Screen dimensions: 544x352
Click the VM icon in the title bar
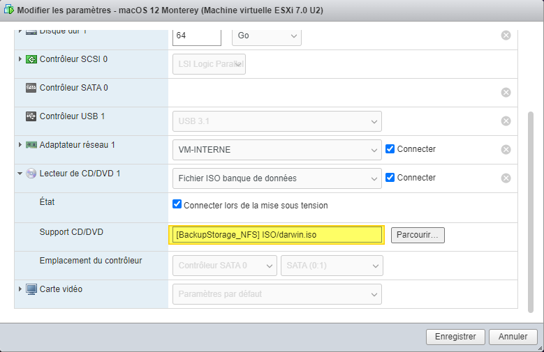tap(8, 10)
